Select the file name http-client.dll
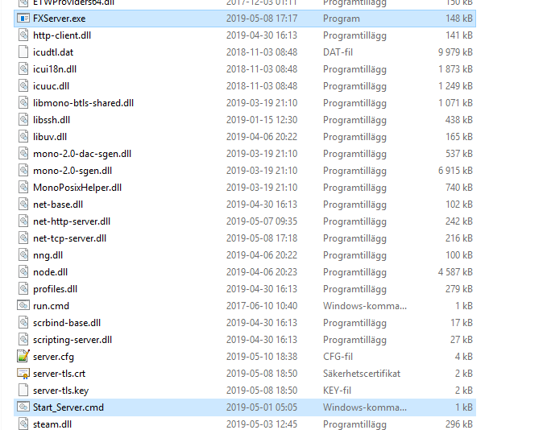 (62, 35)
